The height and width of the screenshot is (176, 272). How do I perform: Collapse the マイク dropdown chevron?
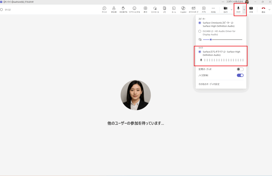(244, 10)
